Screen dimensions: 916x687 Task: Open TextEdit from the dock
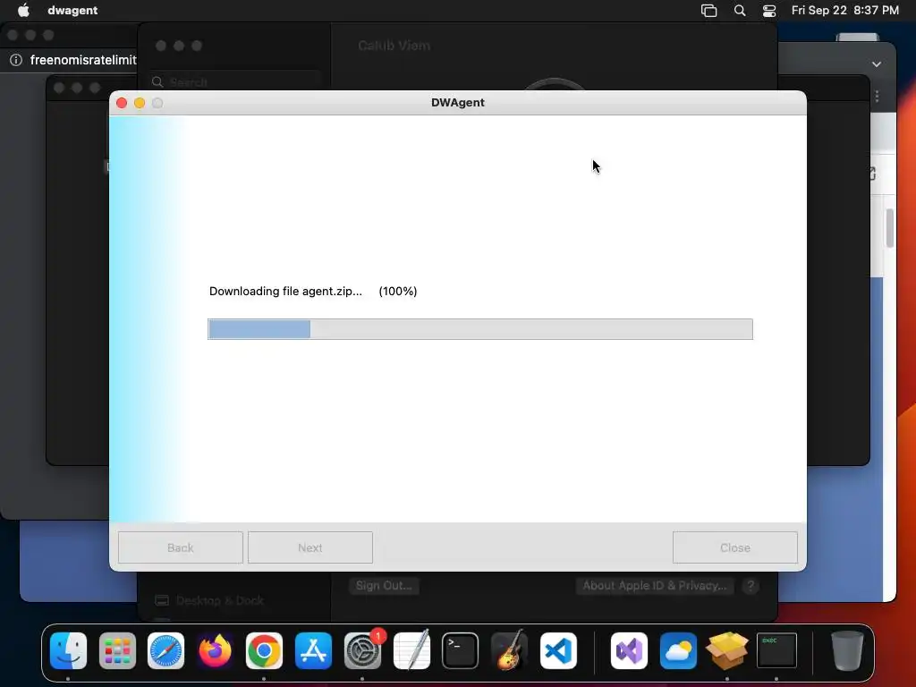411,650
